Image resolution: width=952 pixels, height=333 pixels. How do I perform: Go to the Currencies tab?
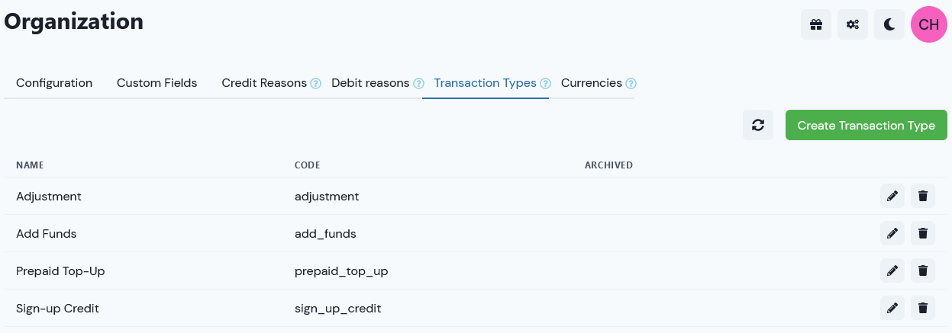click(x=592, y=83)
